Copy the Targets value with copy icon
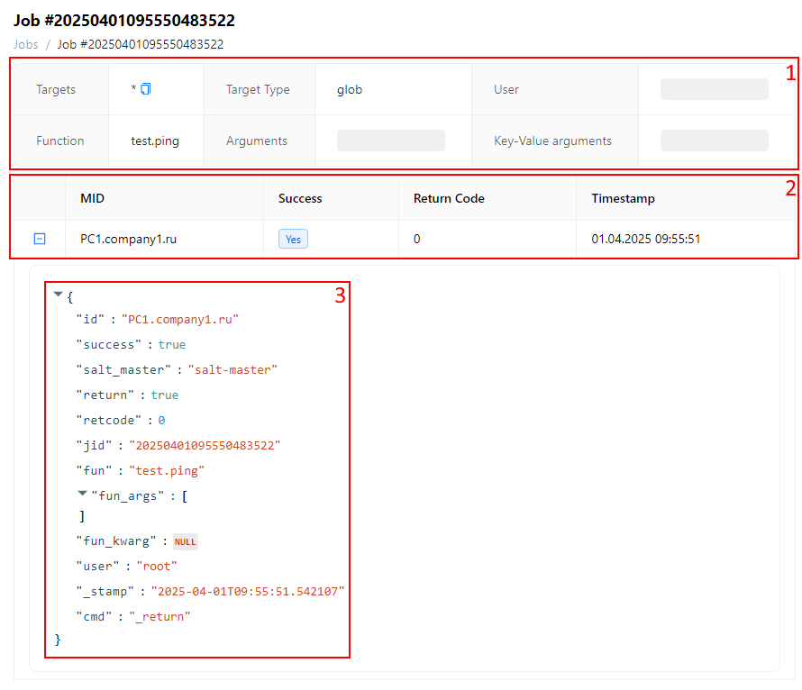Image resolution: width=802 pixels, height=690 pixels. tap(146, 89)
